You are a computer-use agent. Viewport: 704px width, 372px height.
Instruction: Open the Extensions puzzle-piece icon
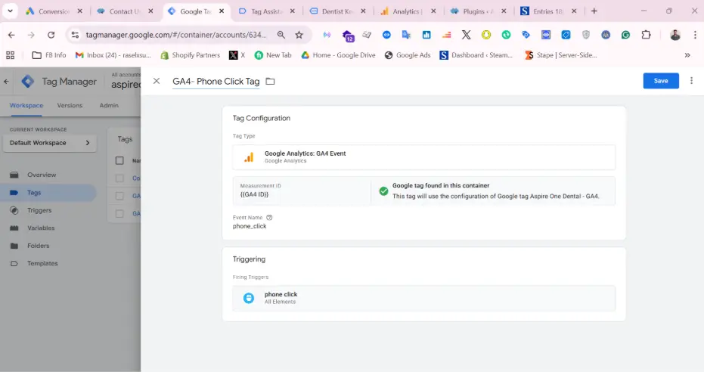point(646,35)
